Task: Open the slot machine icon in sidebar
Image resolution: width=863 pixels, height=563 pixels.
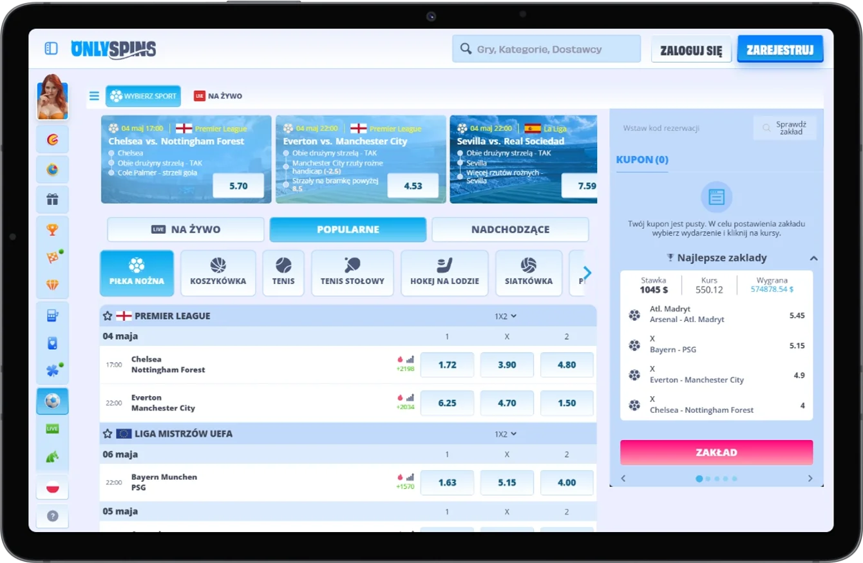Action: click(x=53, y=316)
